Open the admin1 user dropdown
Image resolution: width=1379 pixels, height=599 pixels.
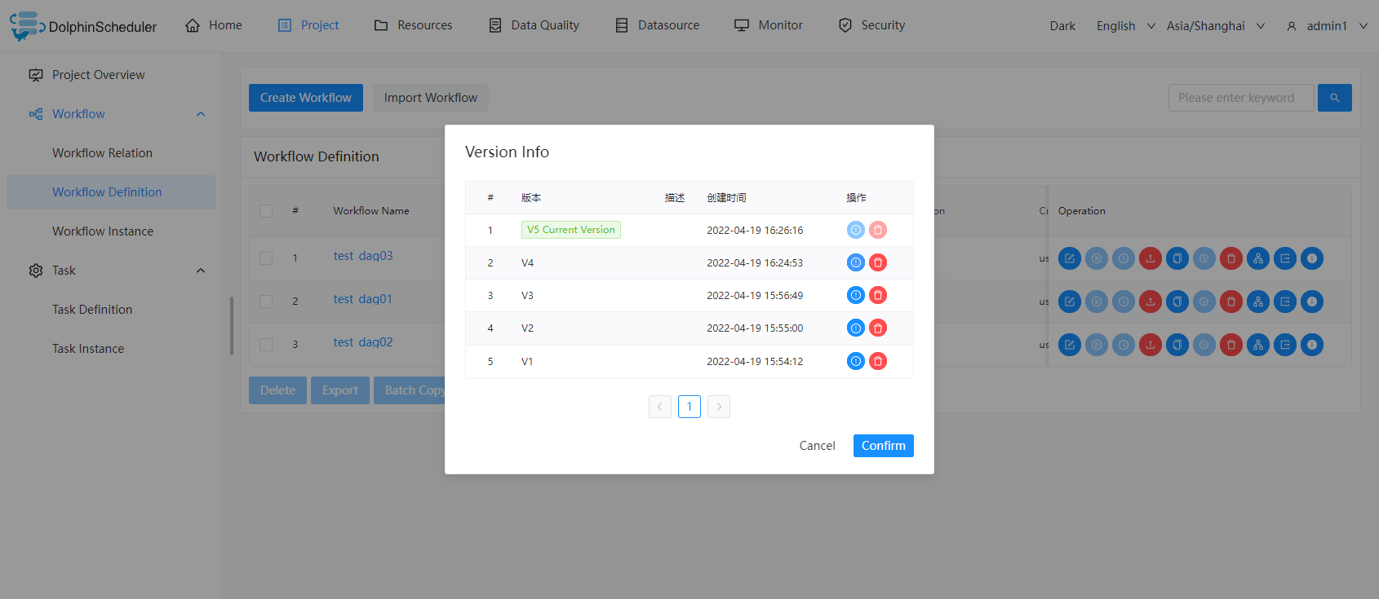click(x=1327, y=26)
